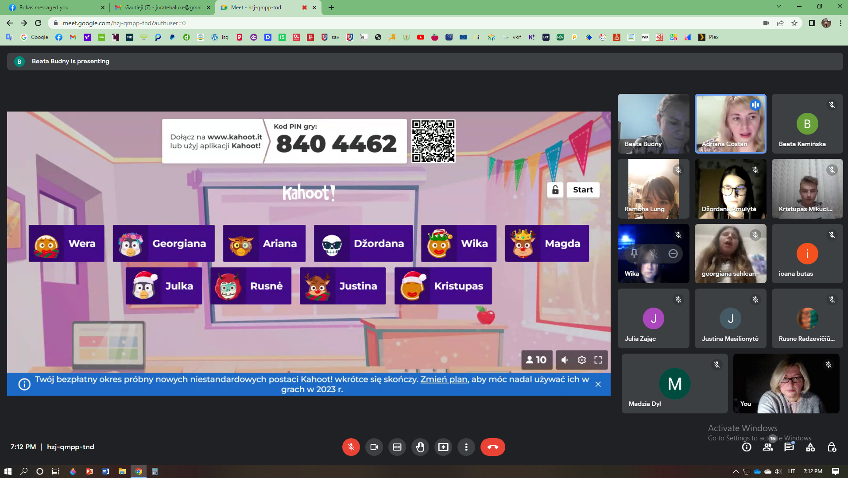Raise hand in the meeting
The height and width of the screenshot is (478, 848).
[420, 447]
